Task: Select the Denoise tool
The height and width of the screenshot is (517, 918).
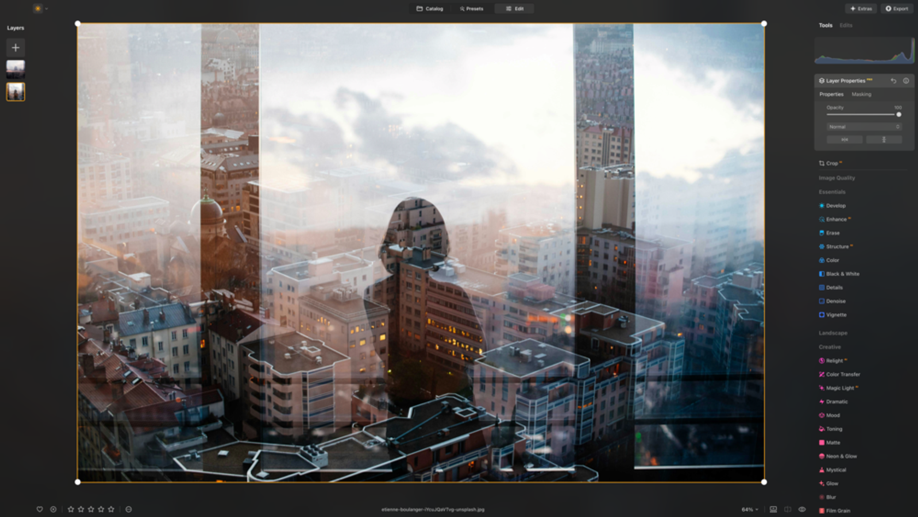Action: 835,301
